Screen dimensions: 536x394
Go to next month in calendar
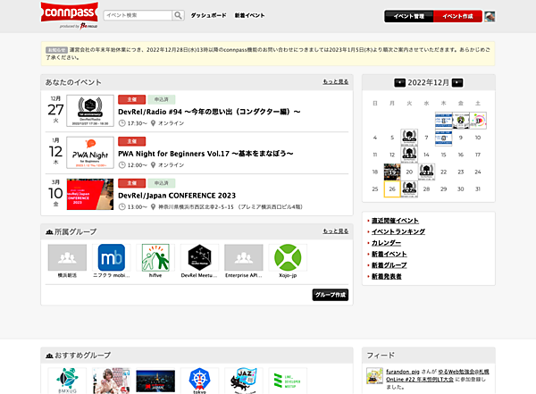click(x=457, y=82)
